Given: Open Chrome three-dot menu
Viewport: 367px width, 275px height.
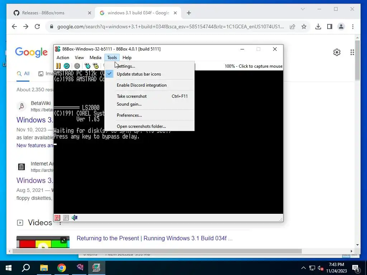Looking at the screenshot, I should point(353,26).
